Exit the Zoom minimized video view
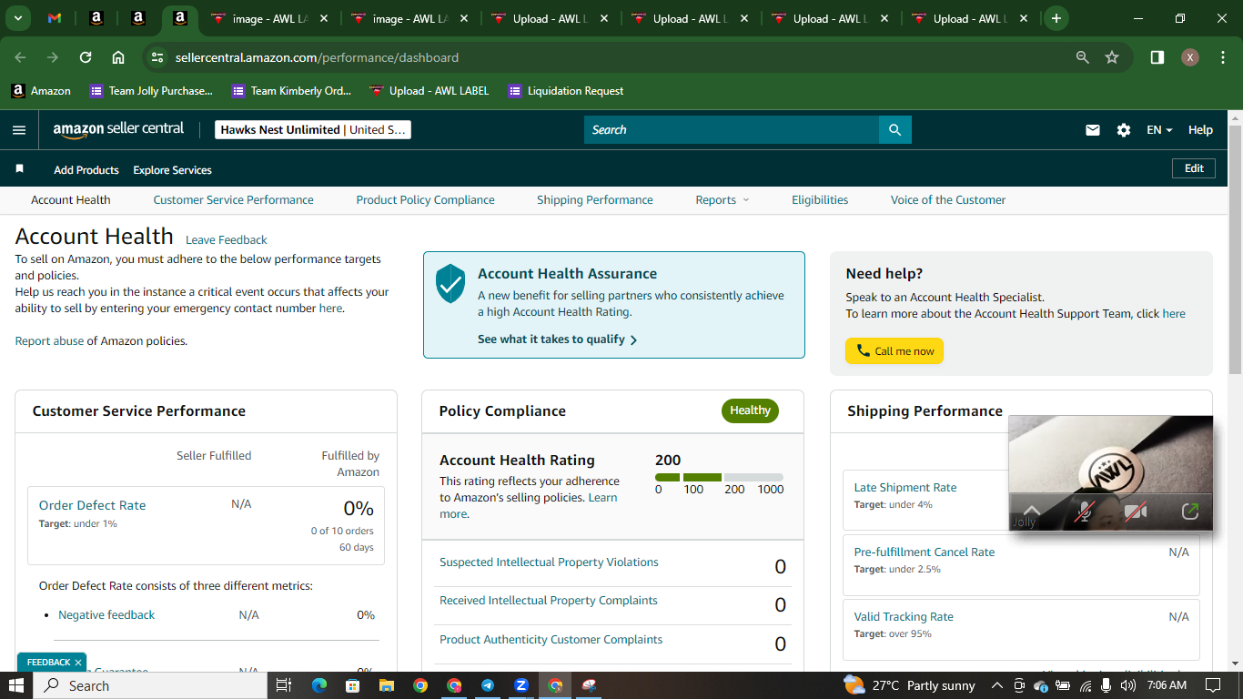This screenshot has height=699, width=1243. [1189, 512]
